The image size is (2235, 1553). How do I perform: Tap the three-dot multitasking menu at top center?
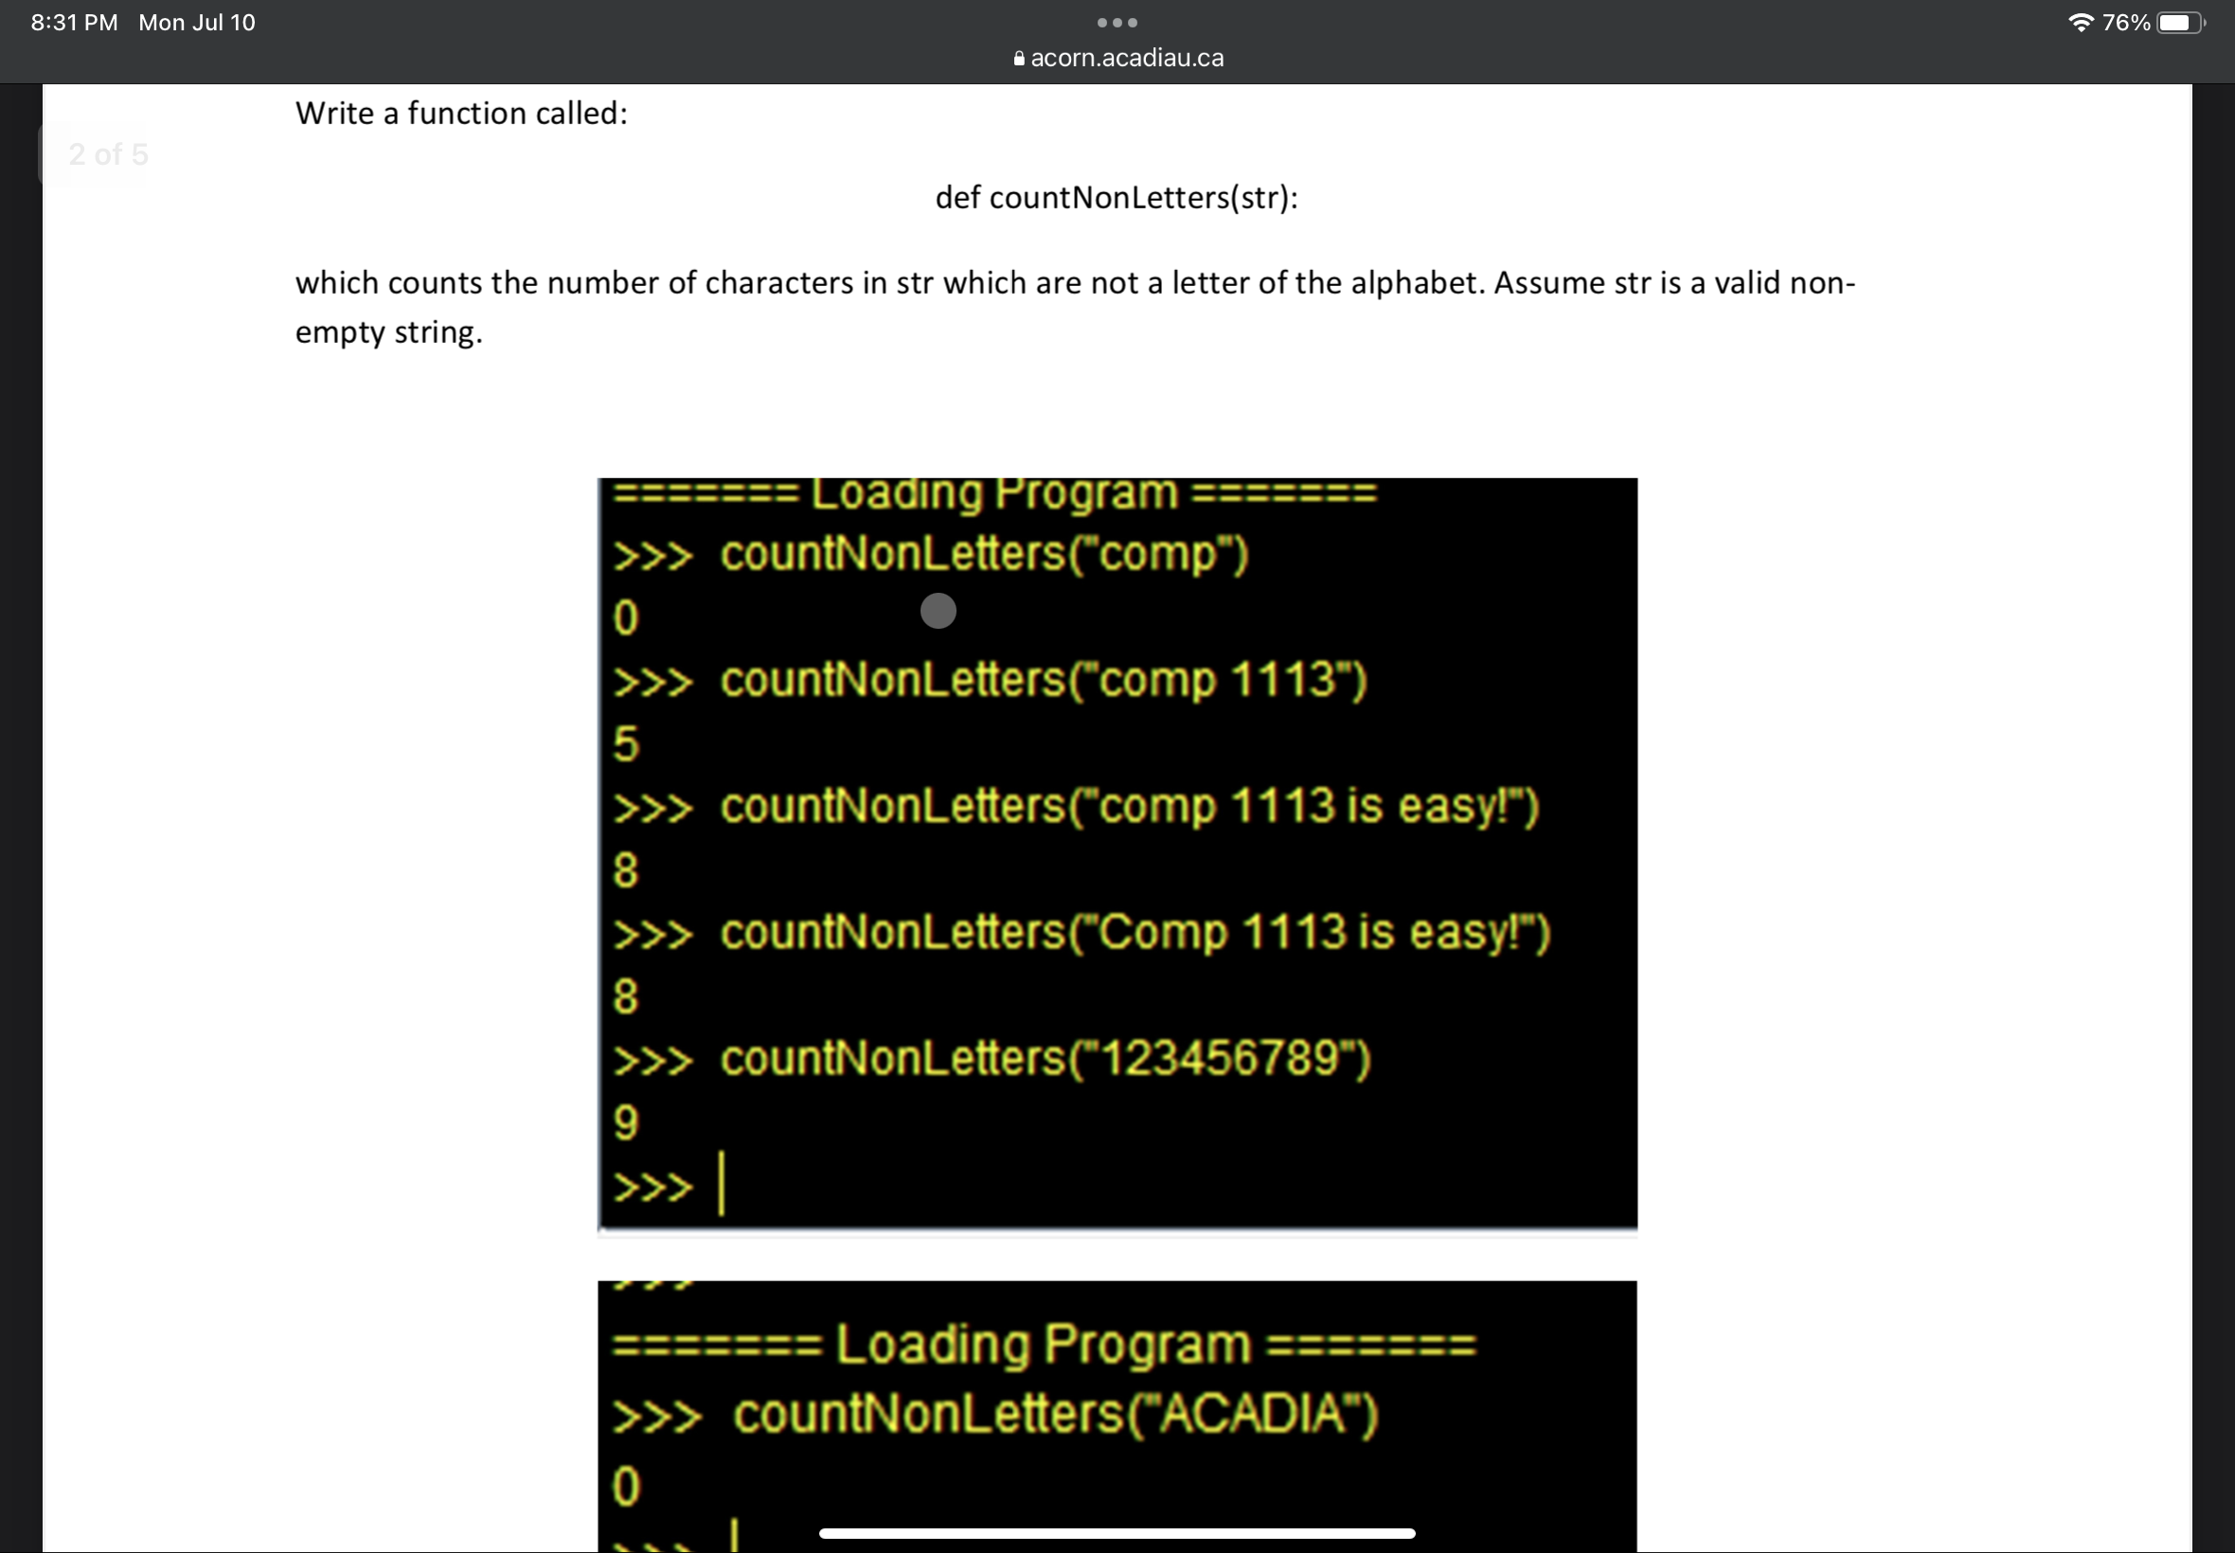[1117, 22]
